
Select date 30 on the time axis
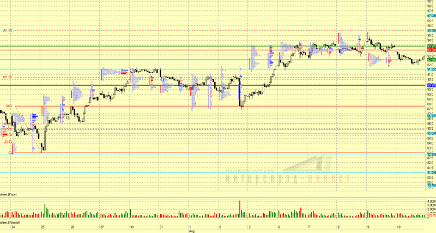pyautogui.click(x=132, y=227)
